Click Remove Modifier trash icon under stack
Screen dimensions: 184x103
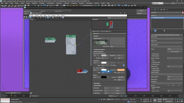(x=164, y=31)
